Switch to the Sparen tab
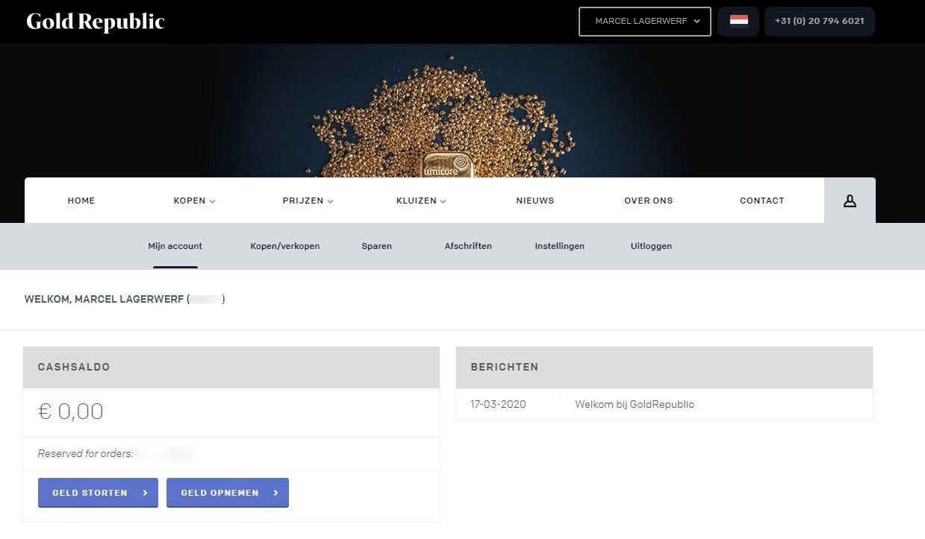Image resolution: width=925 pixels, height=539 pixels. pyautogui.click(x=377, y=246)
